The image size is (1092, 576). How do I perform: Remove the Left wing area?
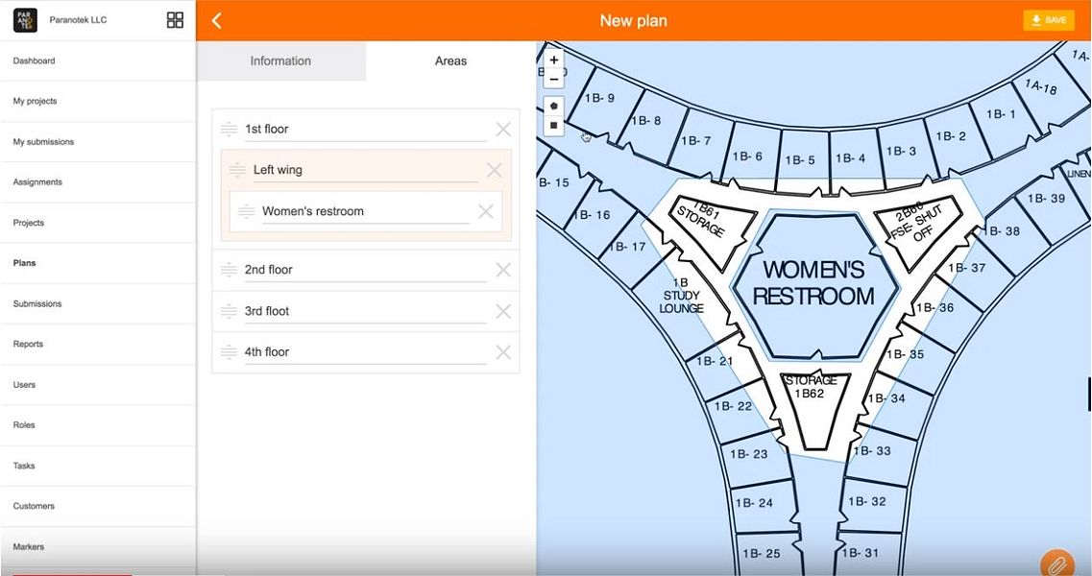pyautogui.click(x=494, y=170)
